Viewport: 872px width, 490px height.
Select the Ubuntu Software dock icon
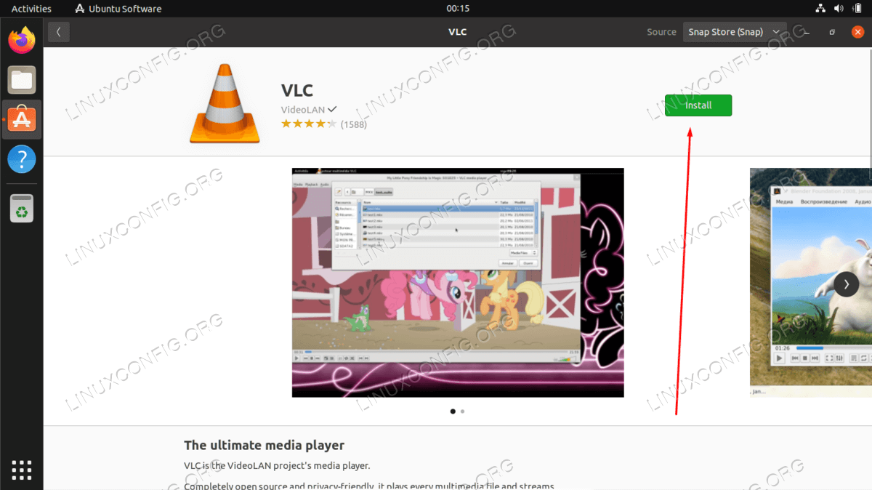22,119
